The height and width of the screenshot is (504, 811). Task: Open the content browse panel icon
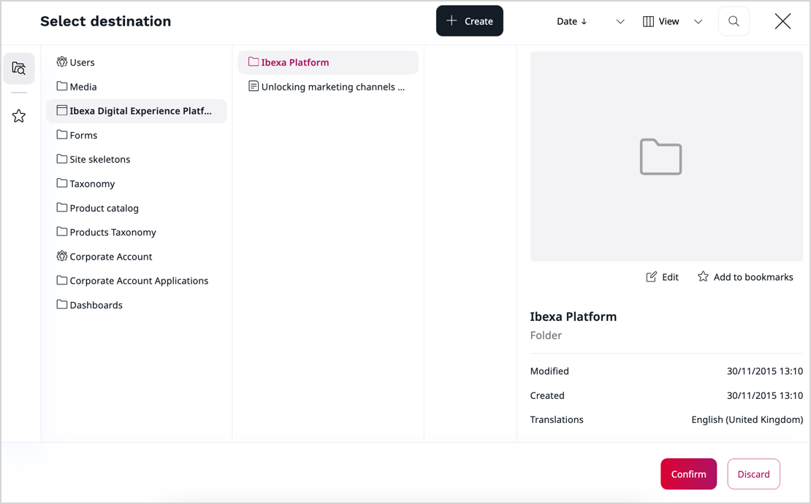[x=19, y=68]
